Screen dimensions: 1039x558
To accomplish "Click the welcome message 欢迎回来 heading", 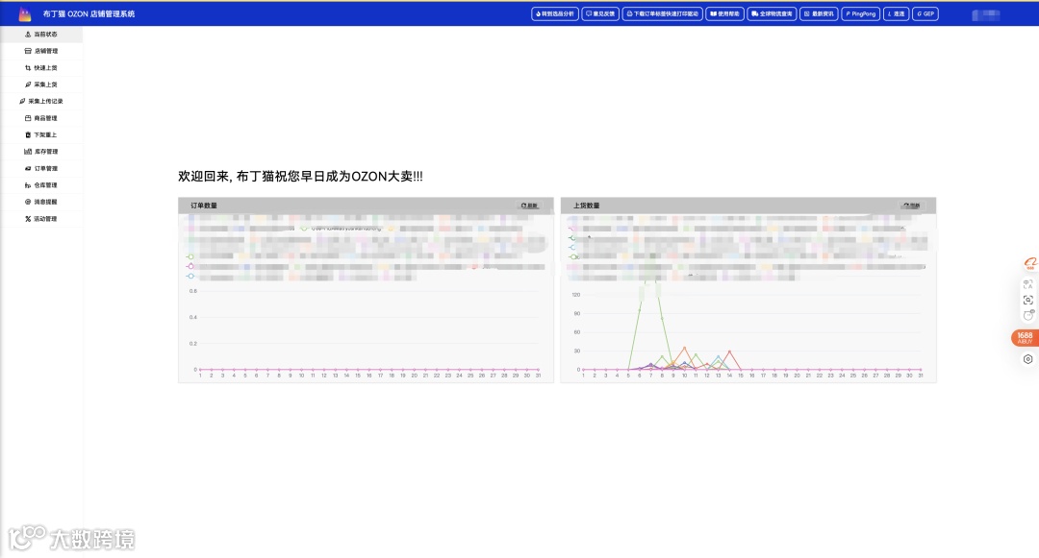I will [x=300, y=177].
